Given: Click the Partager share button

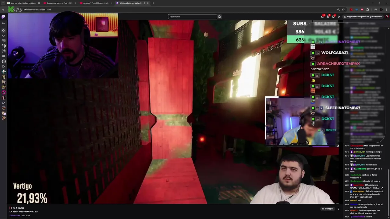Looking at the screenshot, I should 328,209.
